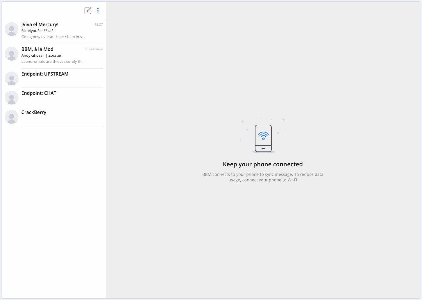This screenshot has height=300, width=422.
Task: Select the Endpoint: UPSTREAM conversation title
Action: pos(45,74)
